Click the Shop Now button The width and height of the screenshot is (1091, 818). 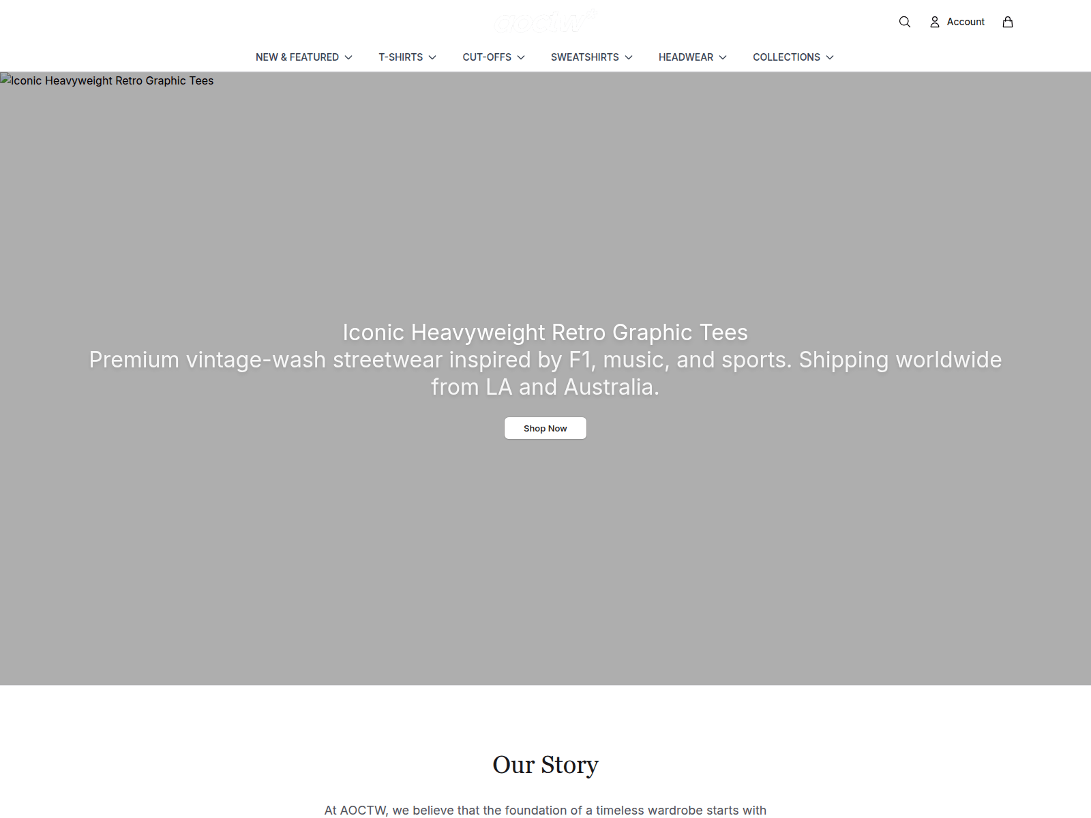click(545, 428)
